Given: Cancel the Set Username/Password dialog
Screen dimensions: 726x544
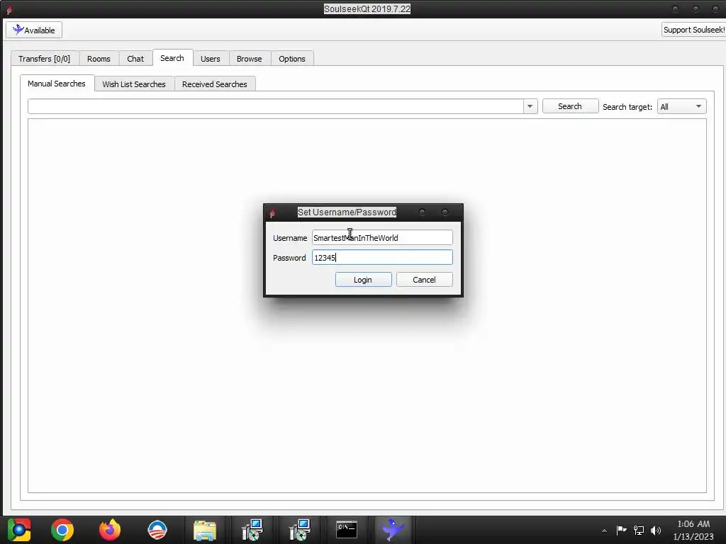Looking at the screenshot, I should tap(424, 280).
